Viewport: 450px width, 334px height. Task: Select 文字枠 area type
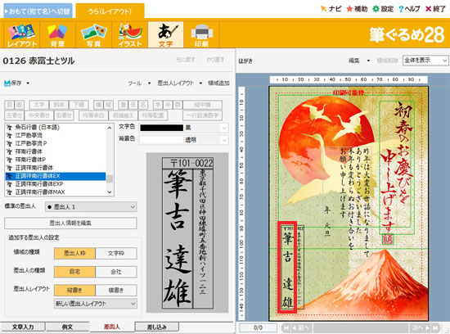[116, 253]
